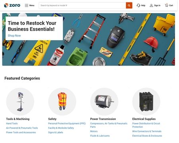Image resolution: width=179 pixels, height=143 pixels.
Task: Click the orange search magnifier button
Action: [129, 6]
